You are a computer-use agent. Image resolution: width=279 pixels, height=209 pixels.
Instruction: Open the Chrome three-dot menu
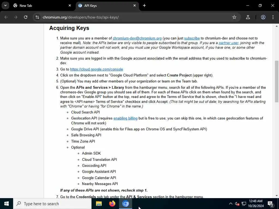pyautogui.click(x=273, y=17)
